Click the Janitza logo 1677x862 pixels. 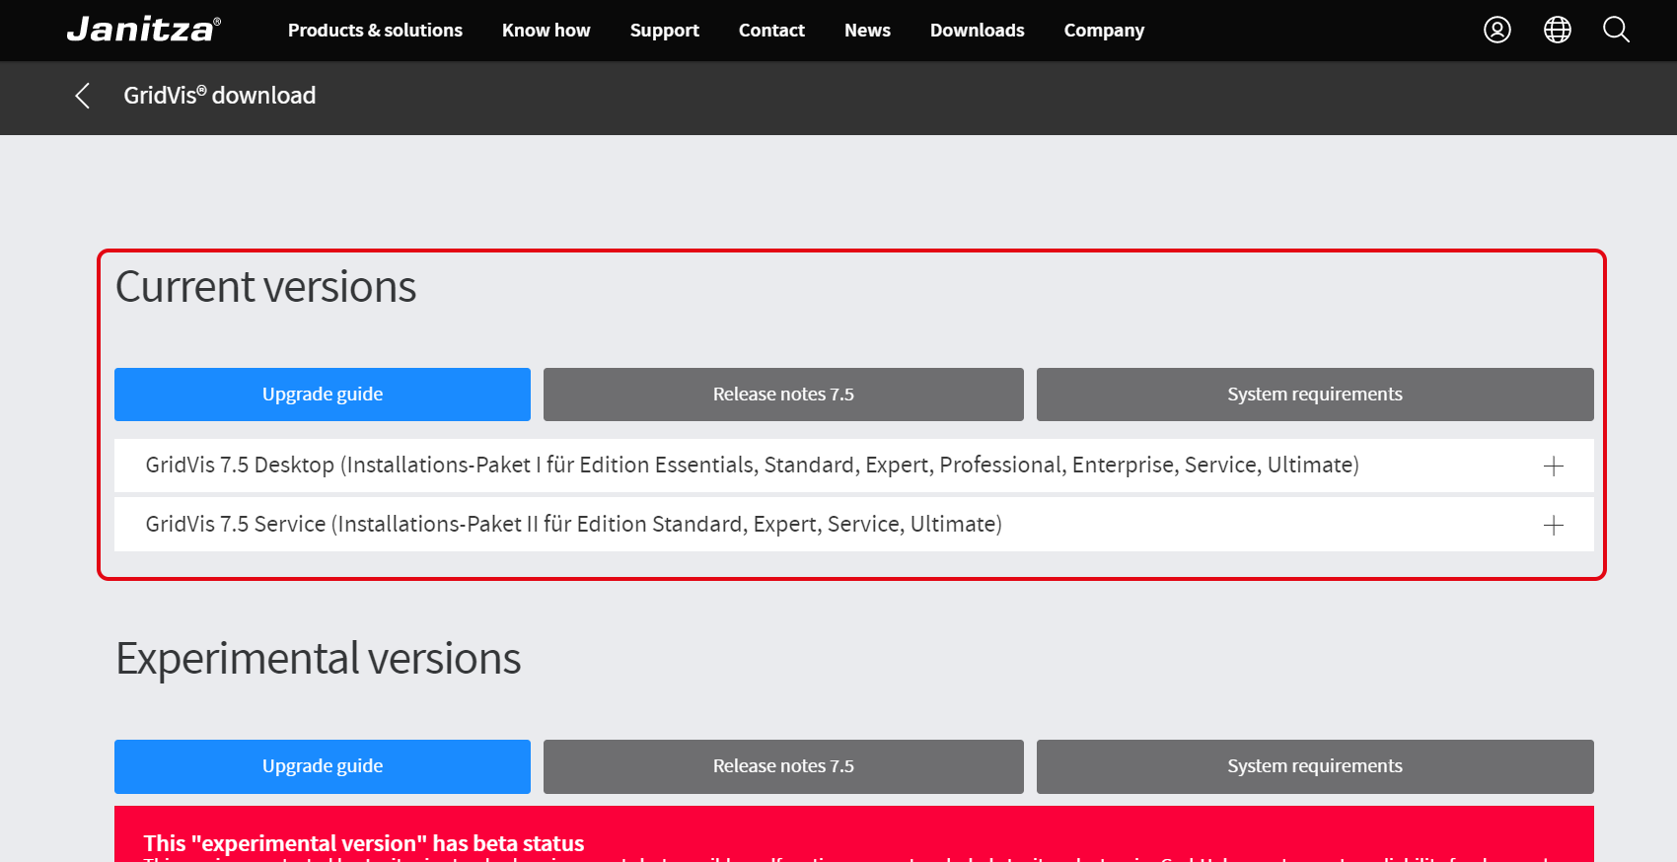pyautogui.click(x=144, y=30)
